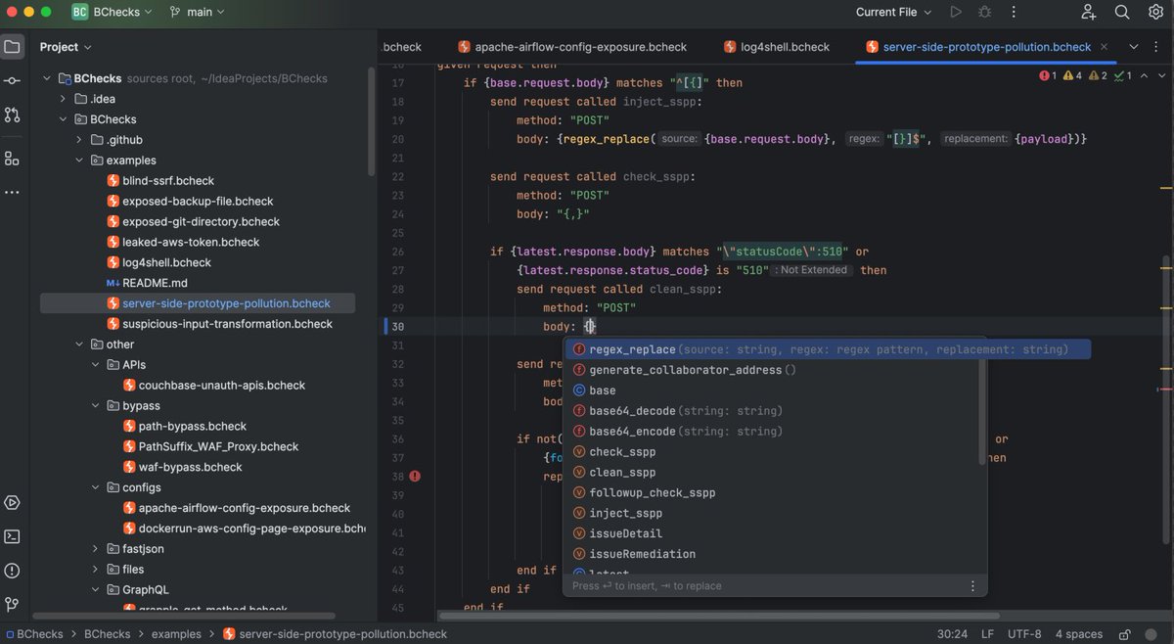Expand the .idea folder
The width and height of the screenshot is (1174, 644).
click(65, 99)
